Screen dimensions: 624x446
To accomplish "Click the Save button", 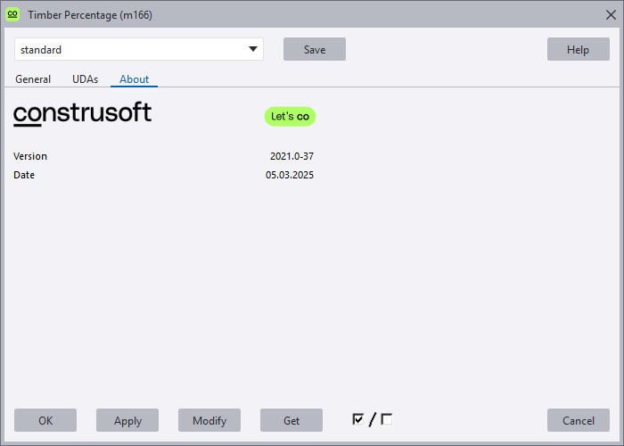I will tap(315, 49).
